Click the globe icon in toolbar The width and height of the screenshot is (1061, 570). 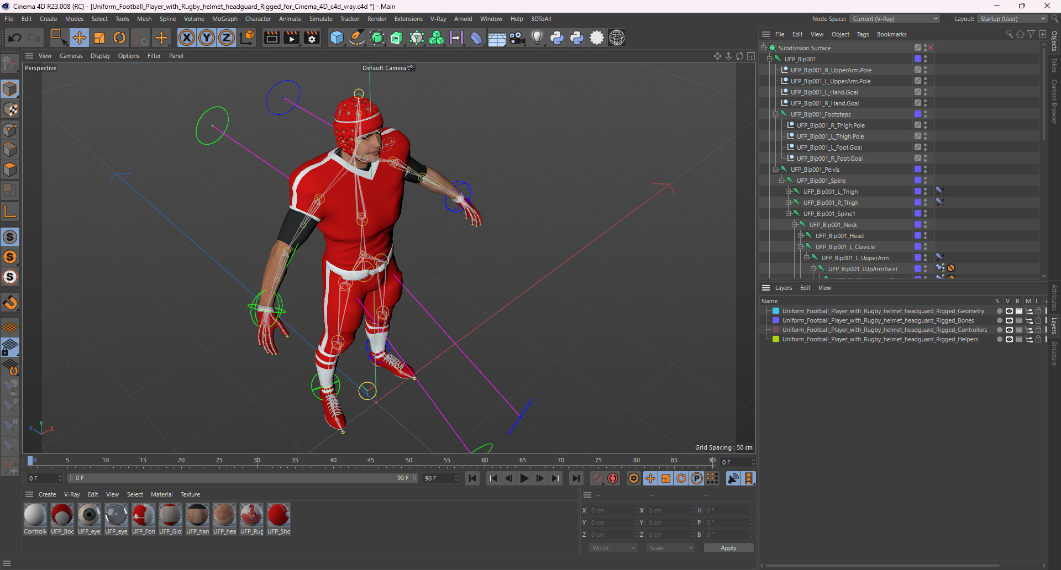pos(617,38)
